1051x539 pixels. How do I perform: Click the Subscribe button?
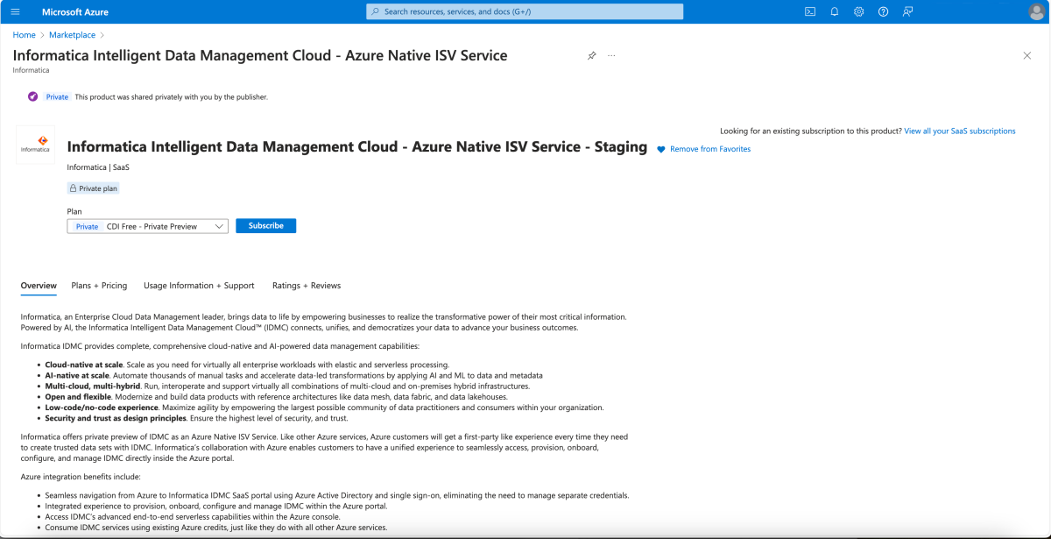point(266,226)
